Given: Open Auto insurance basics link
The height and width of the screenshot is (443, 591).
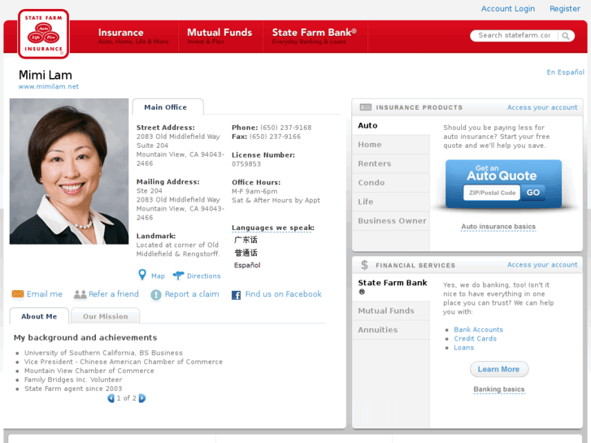Looking at the screenshot, I should coord(498,227).
